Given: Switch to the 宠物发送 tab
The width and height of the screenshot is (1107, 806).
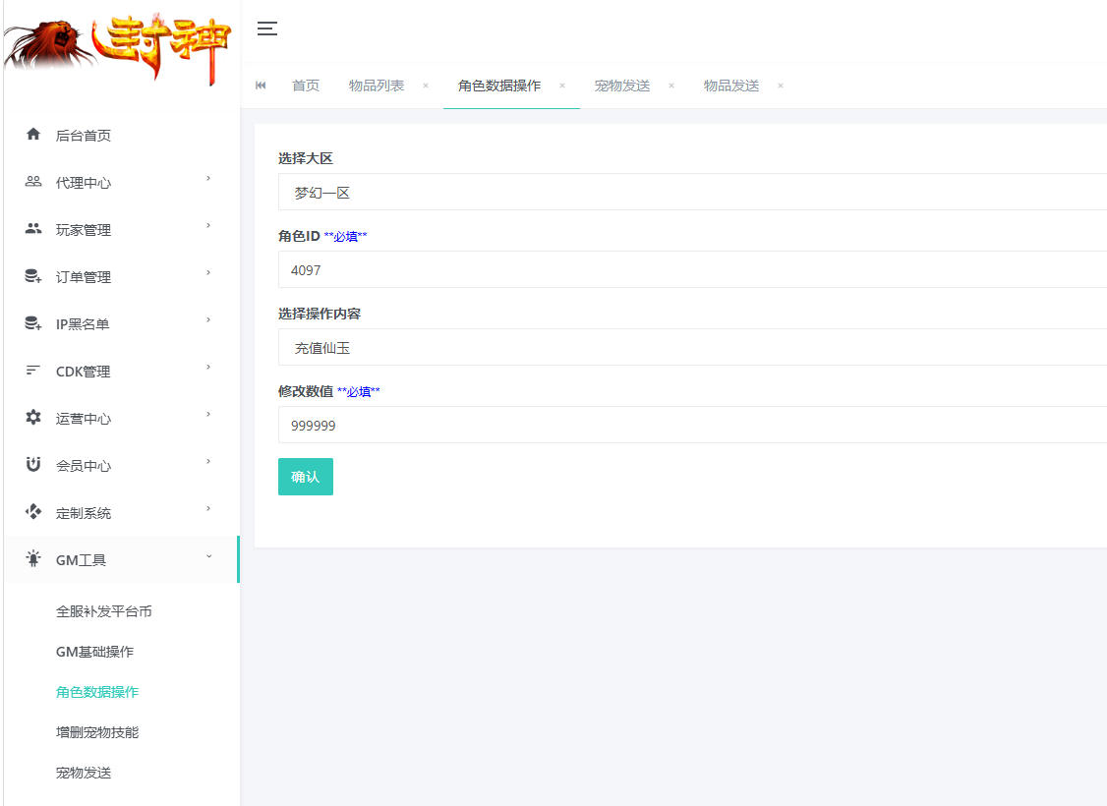Looking at the screenshot, I should (x=622, y=86).
